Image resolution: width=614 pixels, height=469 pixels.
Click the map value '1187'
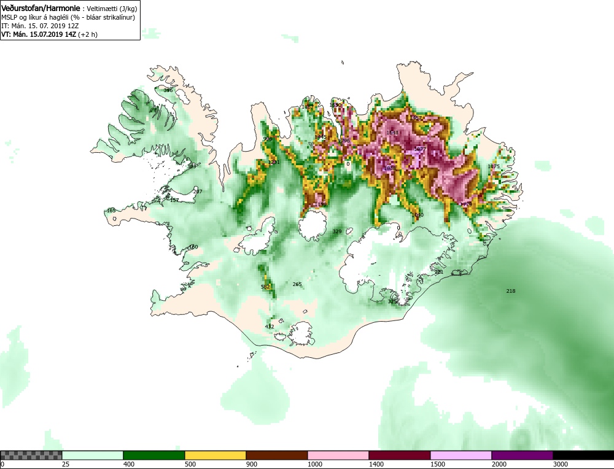pos(308,106)
